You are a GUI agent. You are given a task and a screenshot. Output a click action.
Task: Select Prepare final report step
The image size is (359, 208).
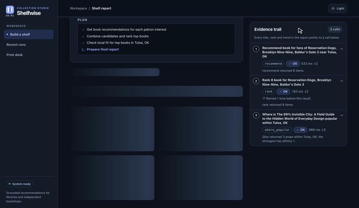(102, 49)
